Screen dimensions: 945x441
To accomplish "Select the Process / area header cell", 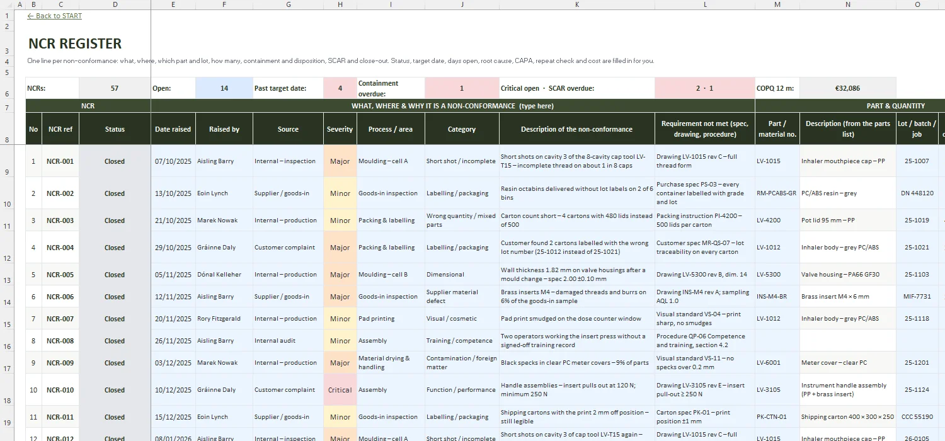I will (x=391, y=129).
